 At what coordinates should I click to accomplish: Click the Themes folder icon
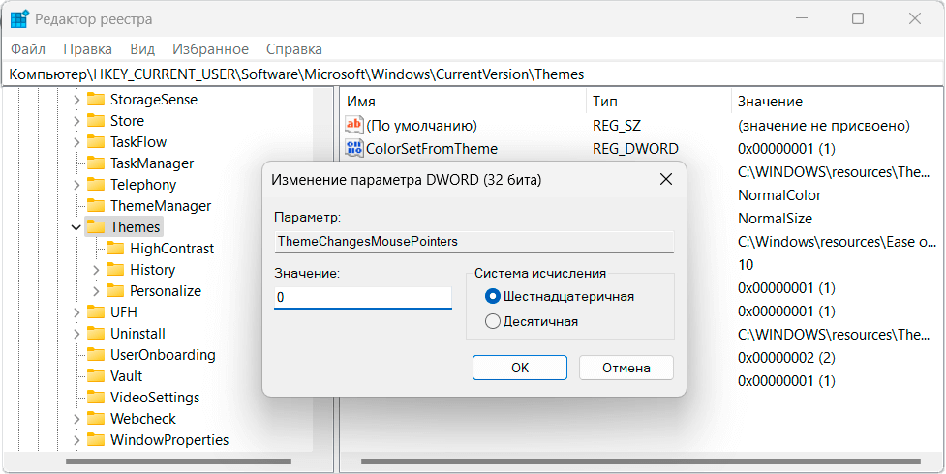click(95, 227)
